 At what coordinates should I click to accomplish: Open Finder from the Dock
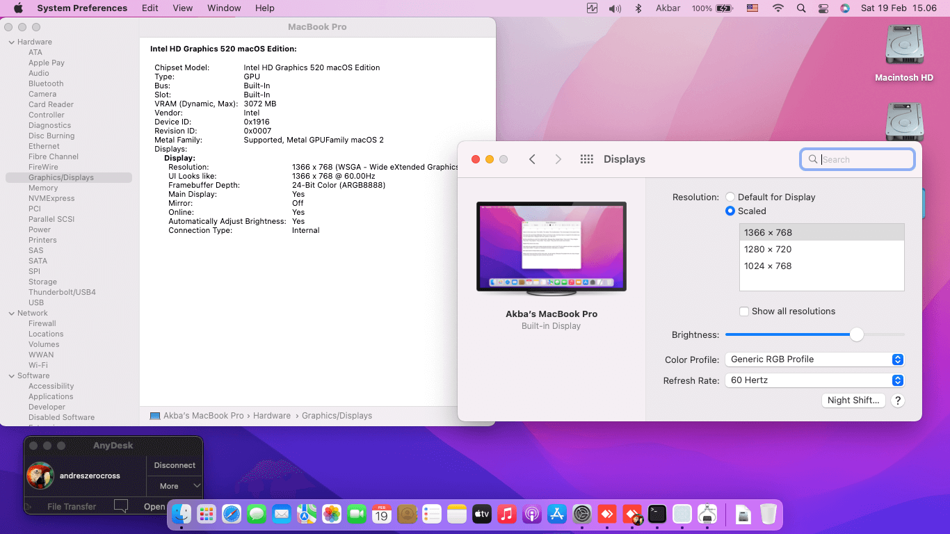(x=182, y=514)
